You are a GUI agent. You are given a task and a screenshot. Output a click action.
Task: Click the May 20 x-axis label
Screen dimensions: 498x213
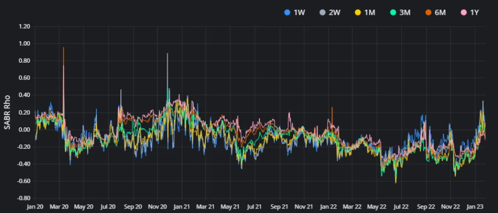[x=84, y=206]
